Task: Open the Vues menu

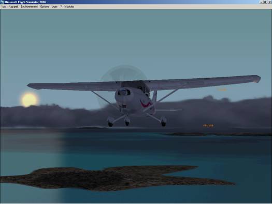Action: (x=54, y=7)
